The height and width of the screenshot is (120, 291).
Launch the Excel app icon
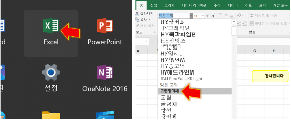[x=51, y=26]
